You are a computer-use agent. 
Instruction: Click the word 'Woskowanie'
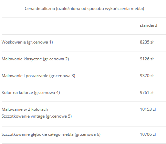point(14,42)
